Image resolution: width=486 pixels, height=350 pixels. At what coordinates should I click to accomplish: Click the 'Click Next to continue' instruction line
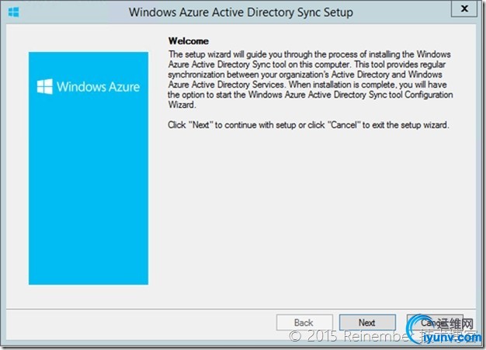(308, 125)
